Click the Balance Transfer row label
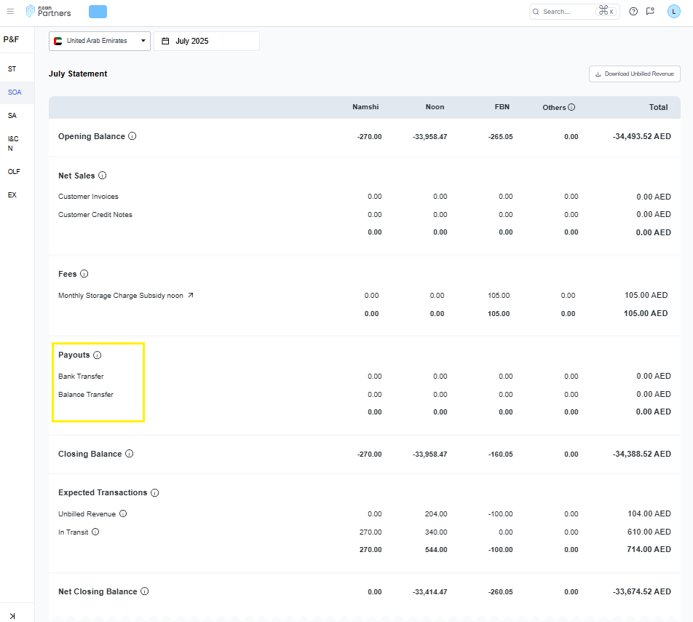Image resolution: width=693 pixels, height=622 pixels. [x=86, y=394]
